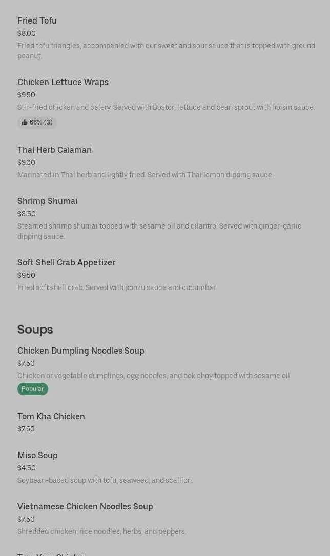This screenshot has height=556, width=330.
Task: Select Soft Shell Crab Appetizer
Action: [x=66, y=263]
